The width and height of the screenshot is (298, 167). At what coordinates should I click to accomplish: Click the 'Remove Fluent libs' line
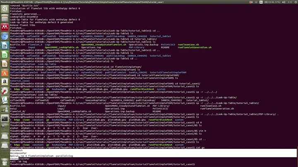22,25
